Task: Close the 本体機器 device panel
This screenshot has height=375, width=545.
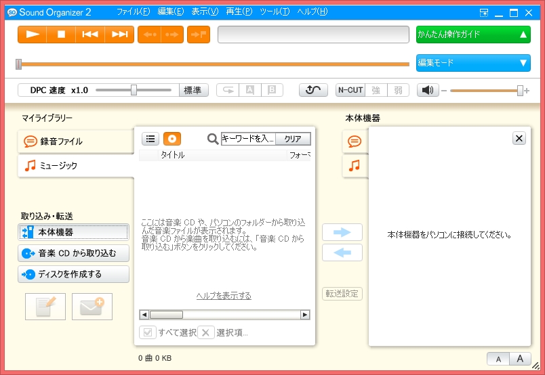Action: tap(519, 139)
